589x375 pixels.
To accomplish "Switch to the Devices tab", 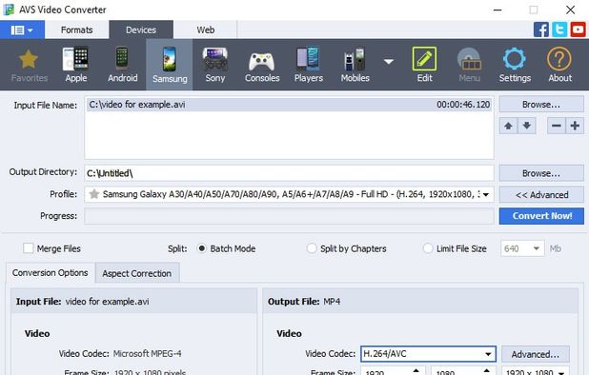I will [141, 30].
